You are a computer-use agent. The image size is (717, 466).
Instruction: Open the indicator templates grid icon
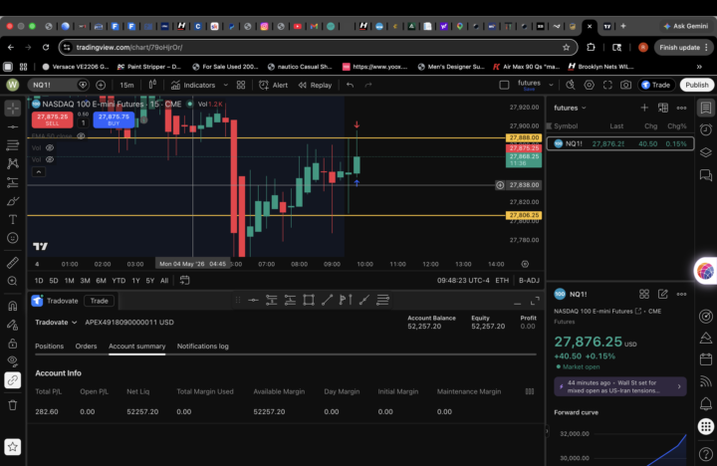pyautogui.click(x=241, y=85)
